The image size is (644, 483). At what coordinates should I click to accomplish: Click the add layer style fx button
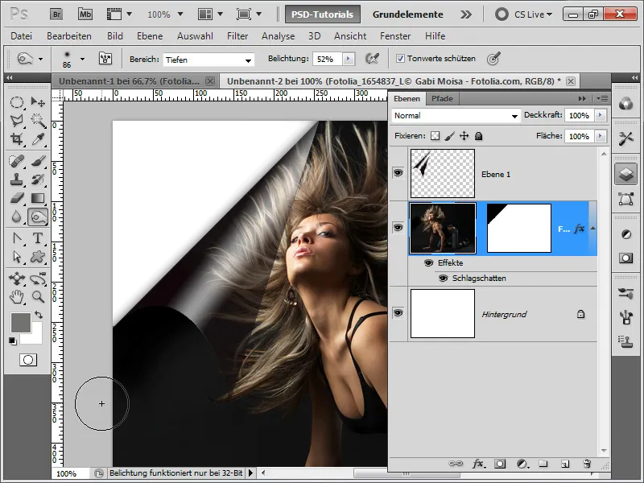click(x=477, y=464)
